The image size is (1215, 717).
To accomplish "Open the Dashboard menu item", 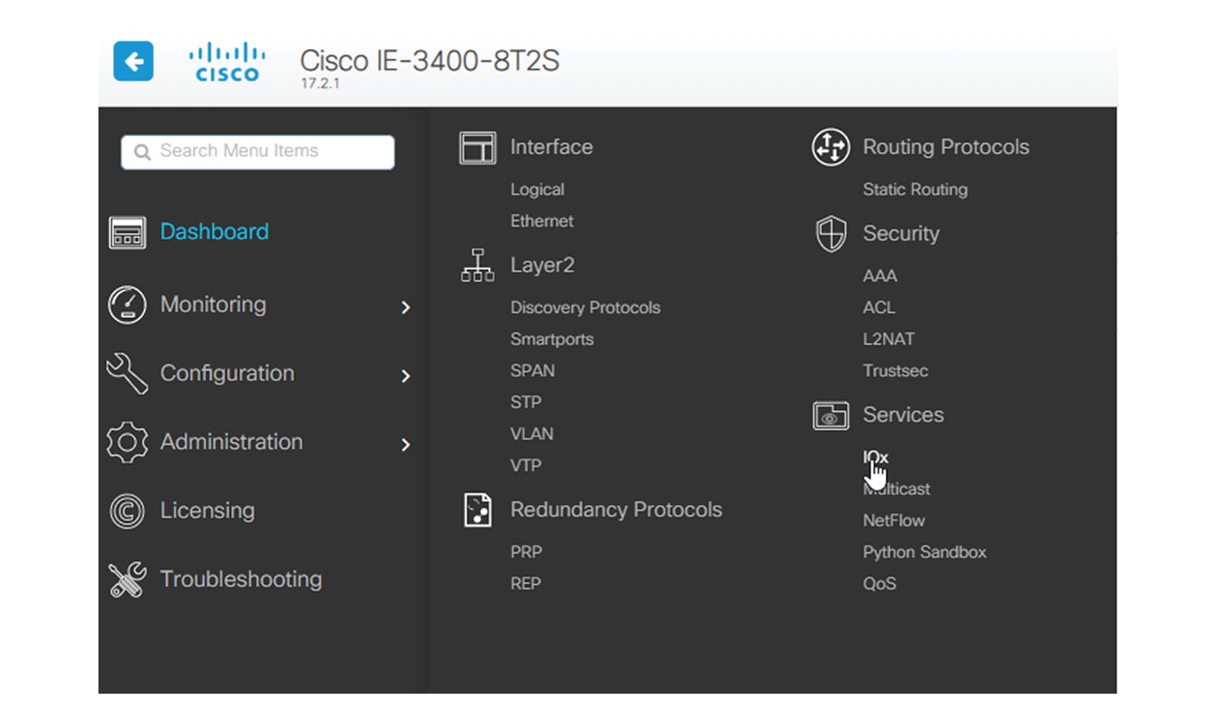I will tap(214, 231).
